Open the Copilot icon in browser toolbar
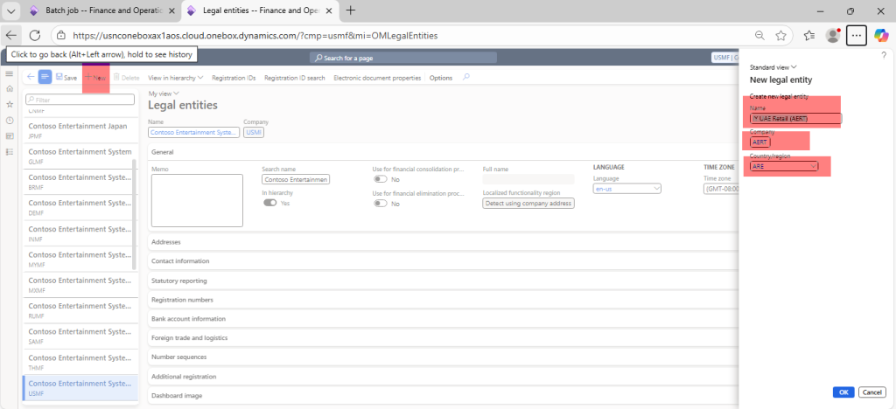The height and width of the screenshot is (409, 896). [882, 36]
